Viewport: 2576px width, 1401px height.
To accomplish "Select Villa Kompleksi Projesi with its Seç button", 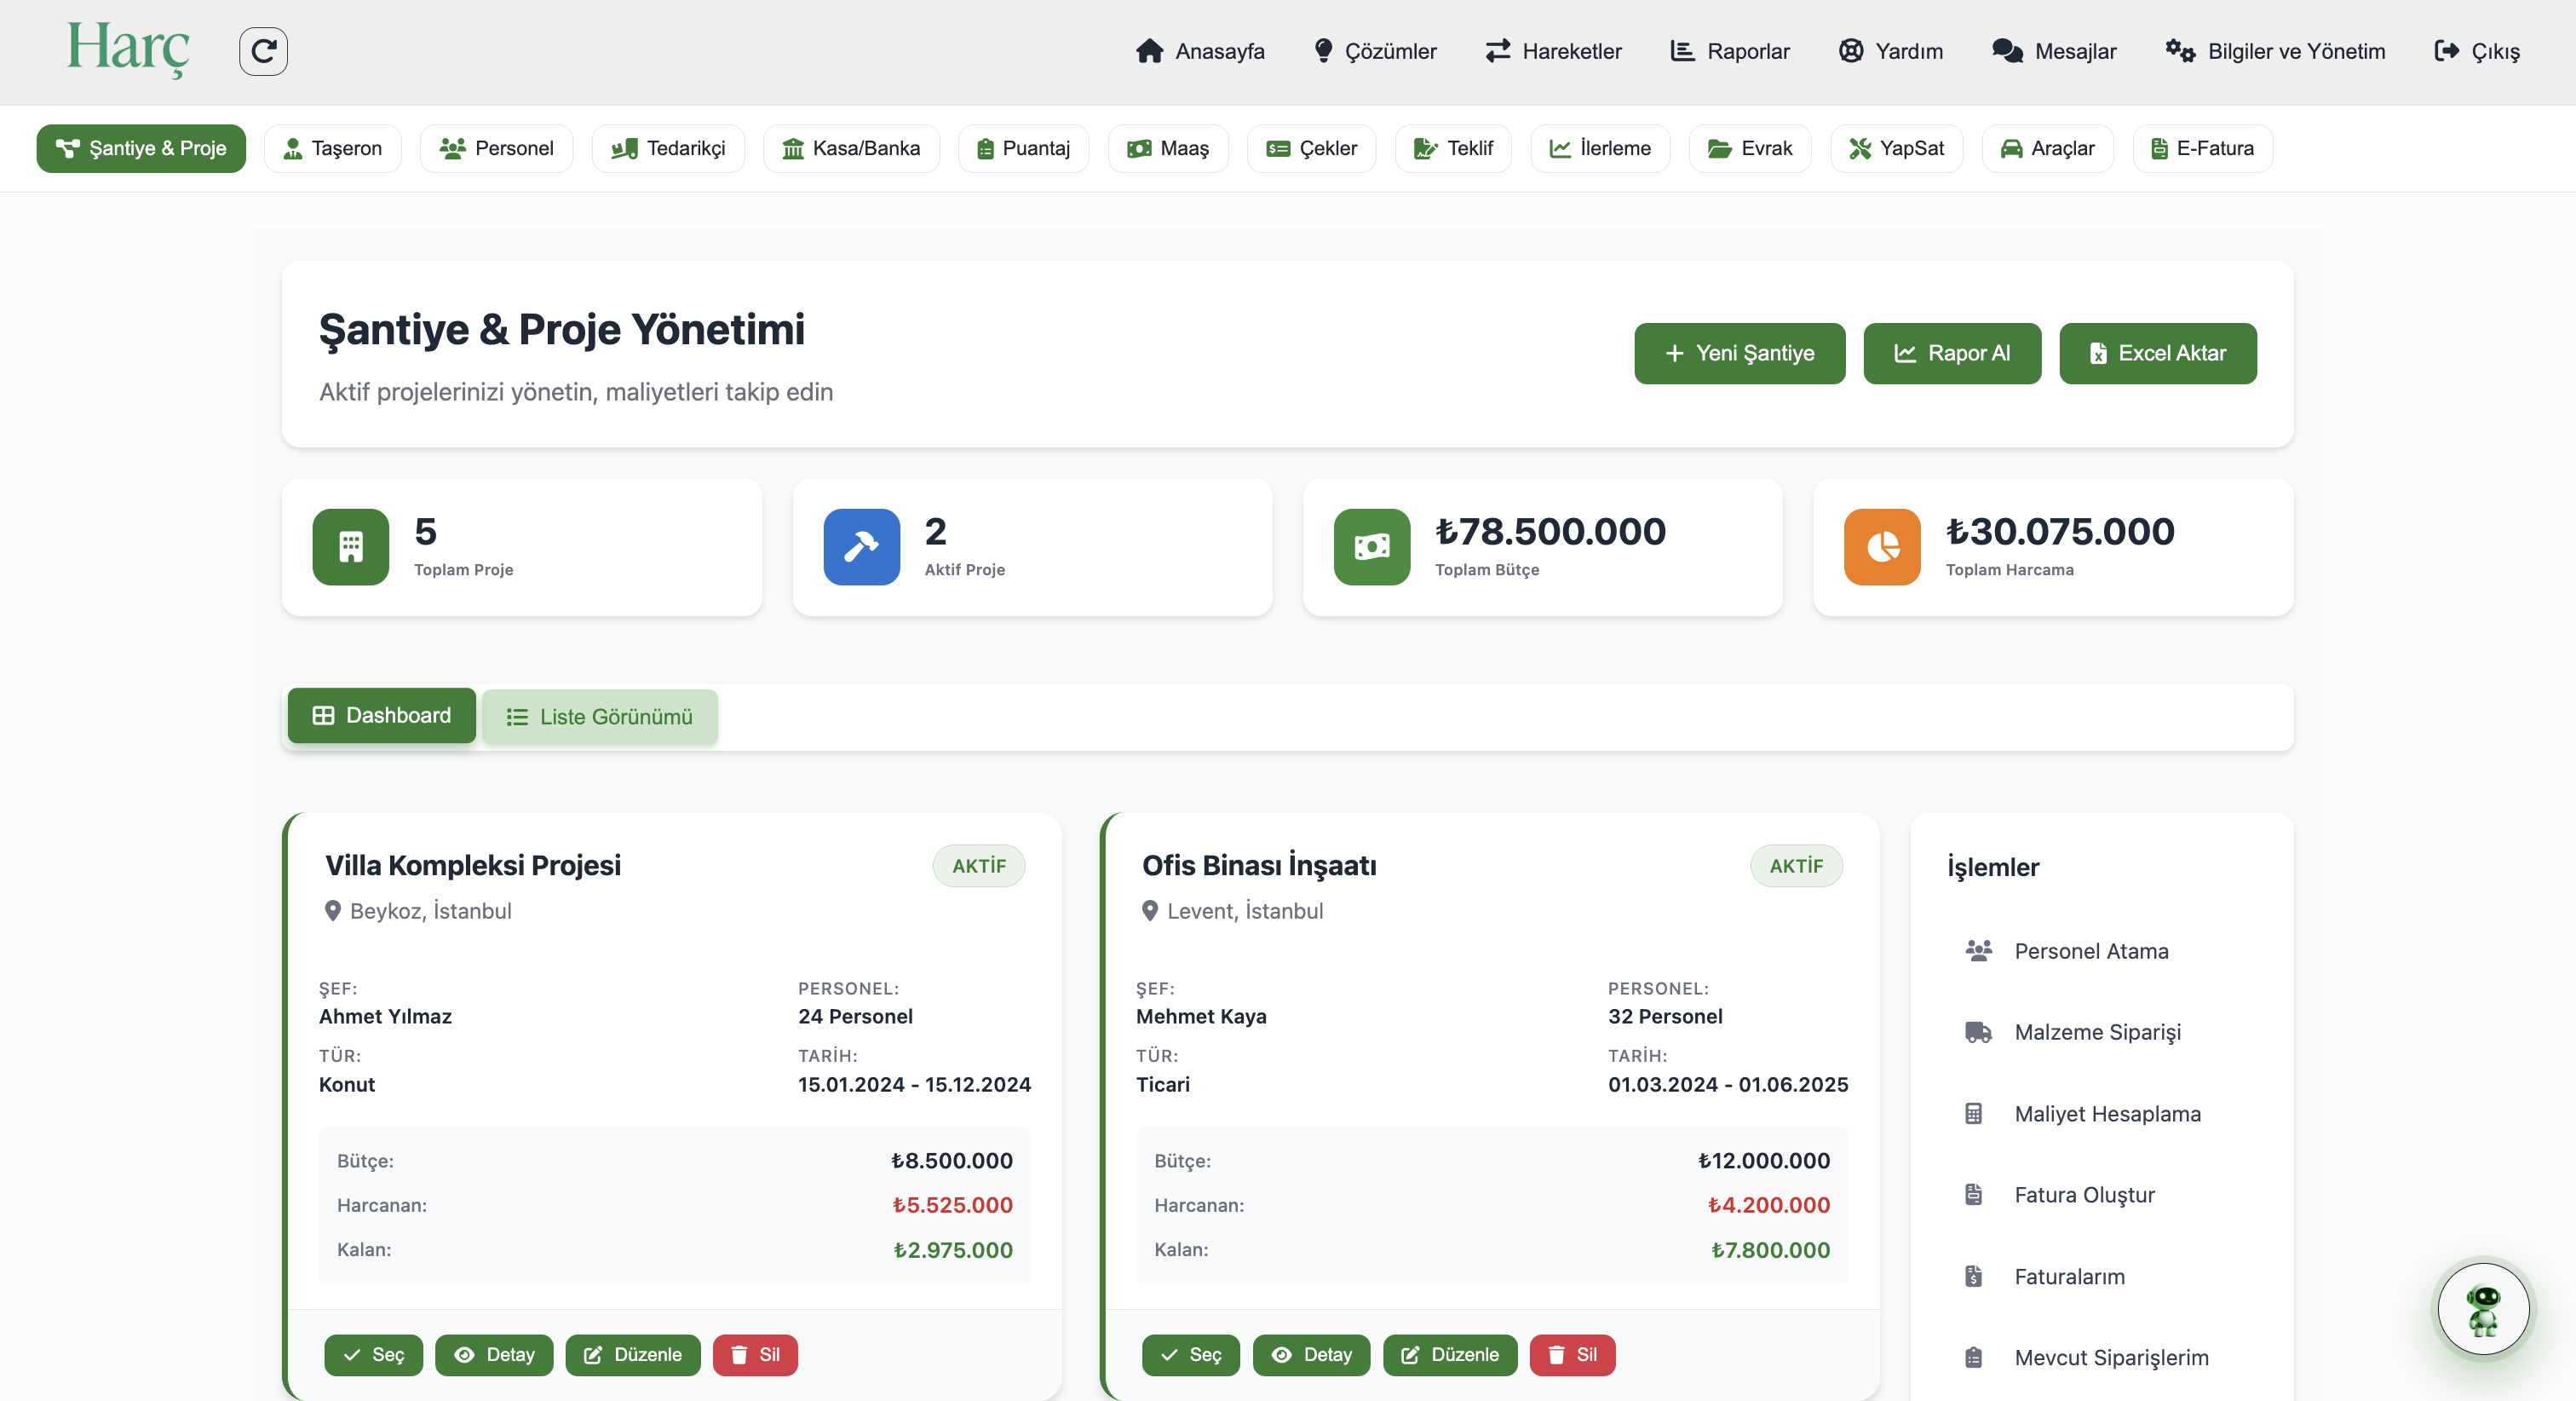I will pyautogui.click(x=373, y=1355).
